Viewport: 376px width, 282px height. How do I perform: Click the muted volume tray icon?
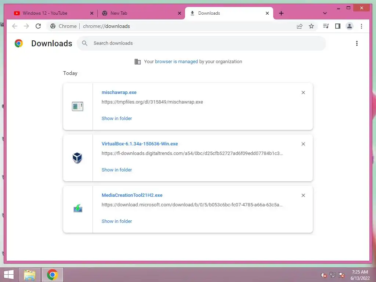(x=324, y=275)
